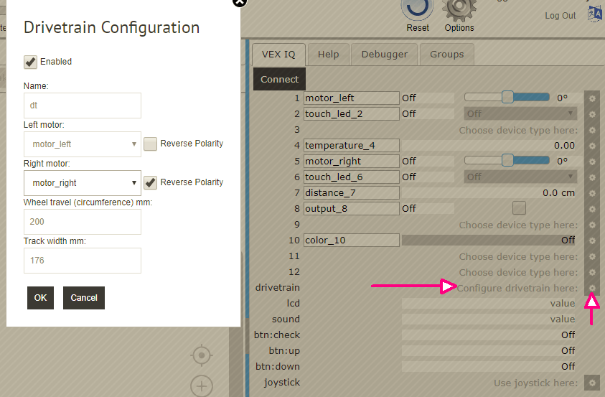Click 'Choose device type here:' for port 9
Screen dimensions: 605x397
519,225
